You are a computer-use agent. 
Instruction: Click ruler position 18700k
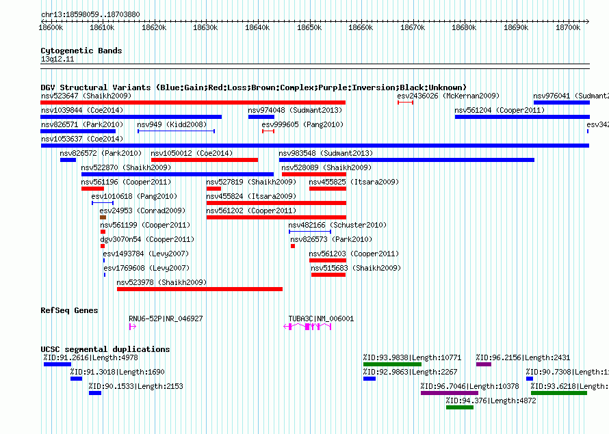point(568,28)
